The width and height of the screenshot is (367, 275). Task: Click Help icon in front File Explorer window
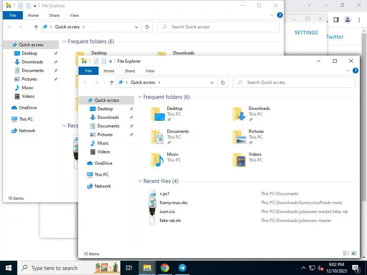355,71
